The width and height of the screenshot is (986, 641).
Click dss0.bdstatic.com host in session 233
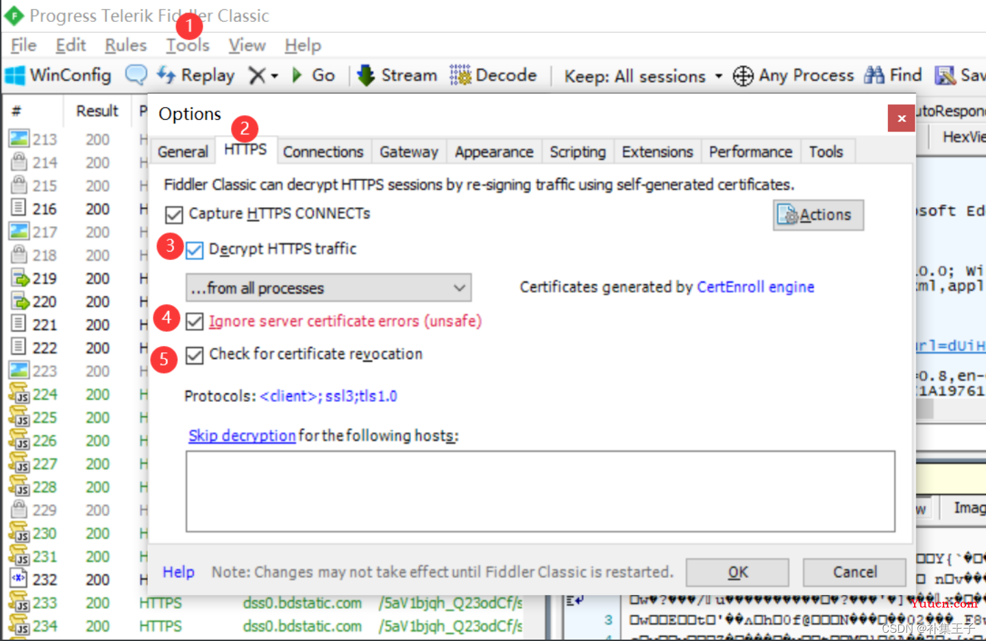coord(302,603)
